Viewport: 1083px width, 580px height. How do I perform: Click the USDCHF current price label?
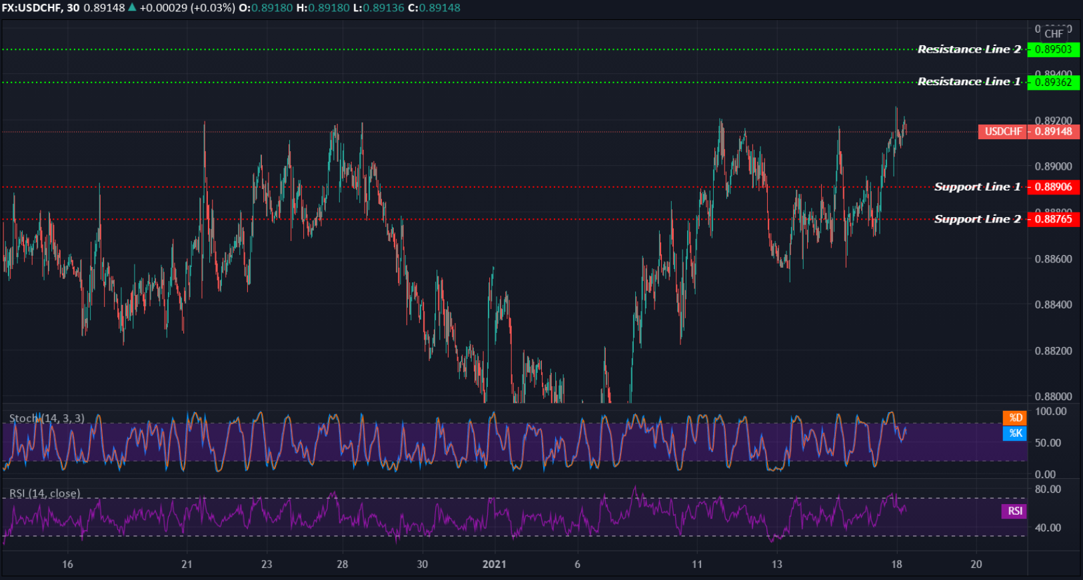(x=1003, y=131)
